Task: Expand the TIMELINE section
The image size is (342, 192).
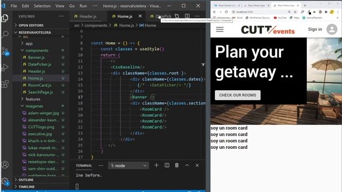Action: [26, 187]
